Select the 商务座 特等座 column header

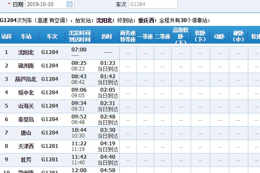click(128, 36)
